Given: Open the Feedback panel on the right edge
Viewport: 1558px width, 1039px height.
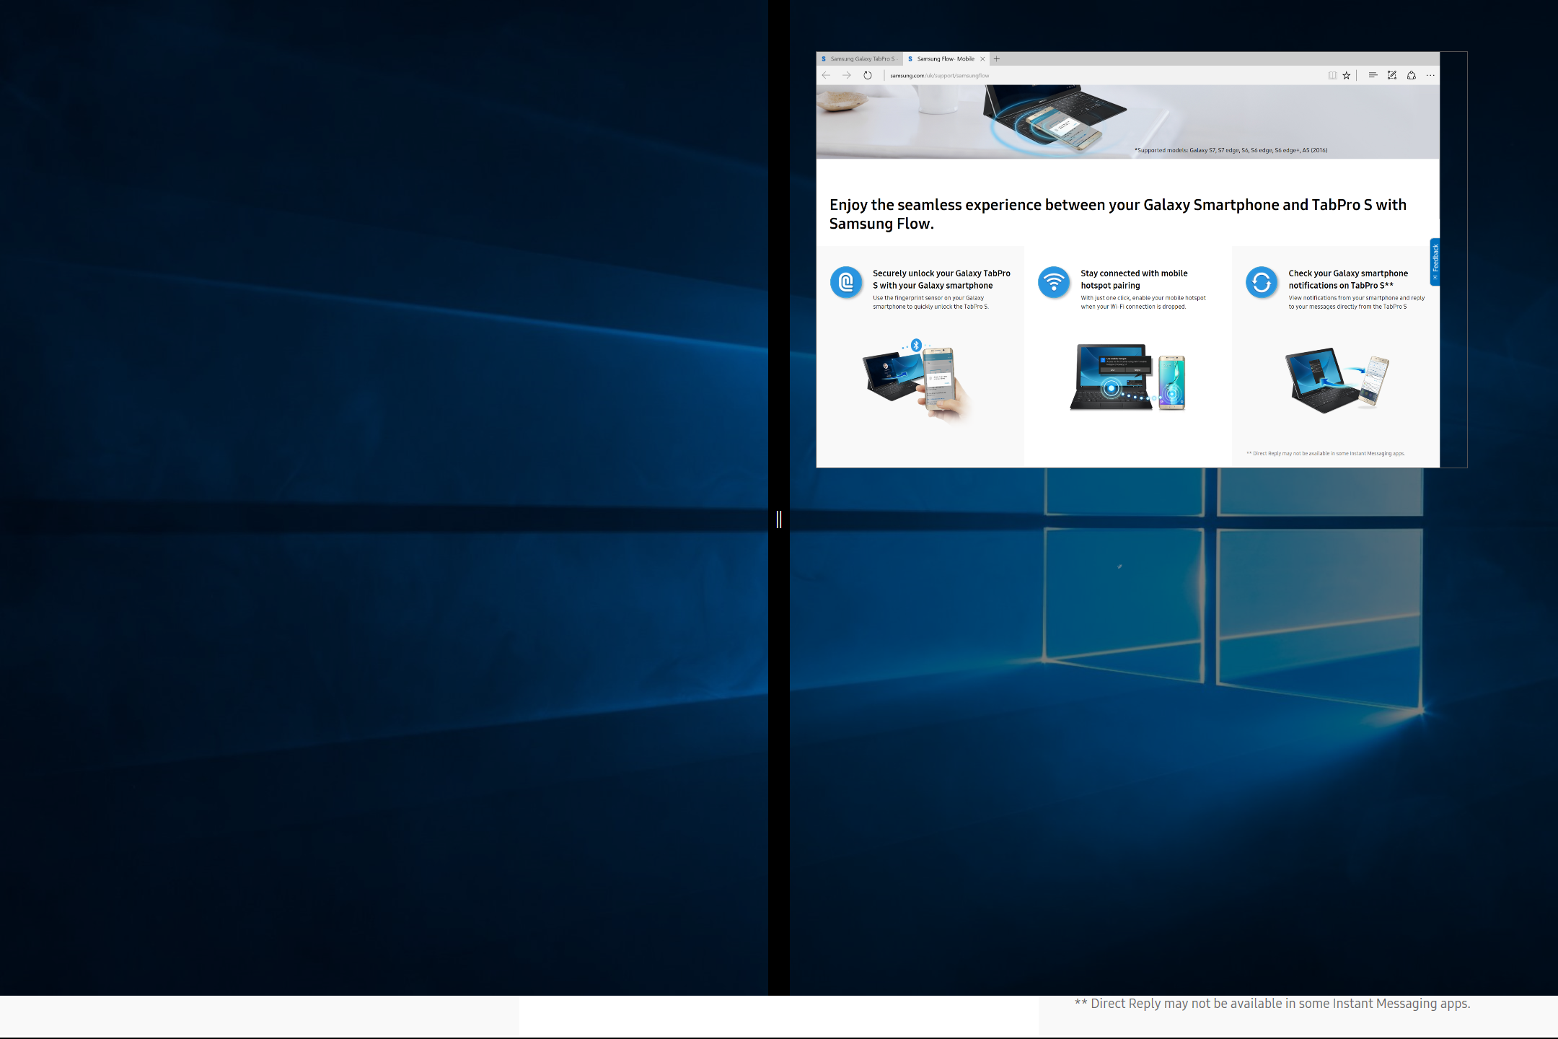Looking at the screenshot, I should click(1436, 263).
